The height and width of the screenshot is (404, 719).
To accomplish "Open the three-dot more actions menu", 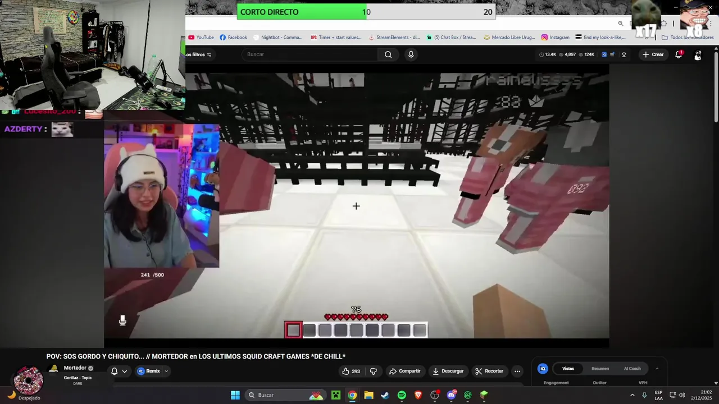I will click(x=517, y=371).
